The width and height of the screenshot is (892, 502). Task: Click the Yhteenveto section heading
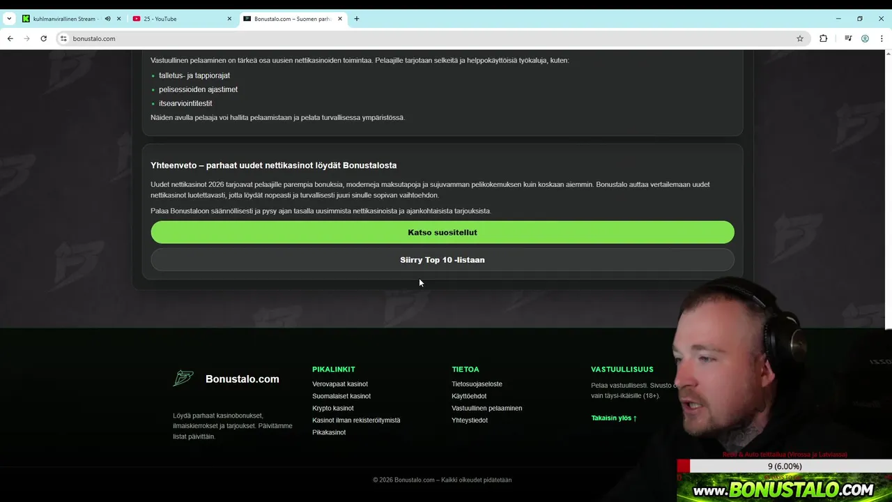[274, 165]
